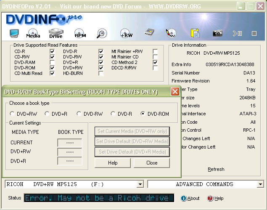267x210 pixels.
Task: Click the Serial Number value DA13
Action: pos(249,73)
